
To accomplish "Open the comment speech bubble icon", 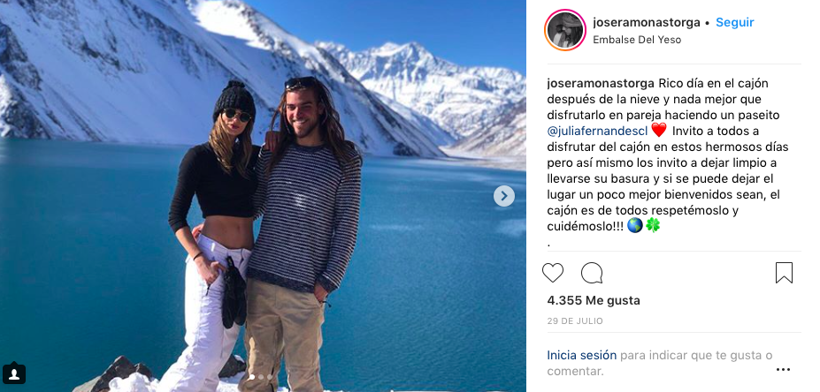I will (x=592, y=273).
